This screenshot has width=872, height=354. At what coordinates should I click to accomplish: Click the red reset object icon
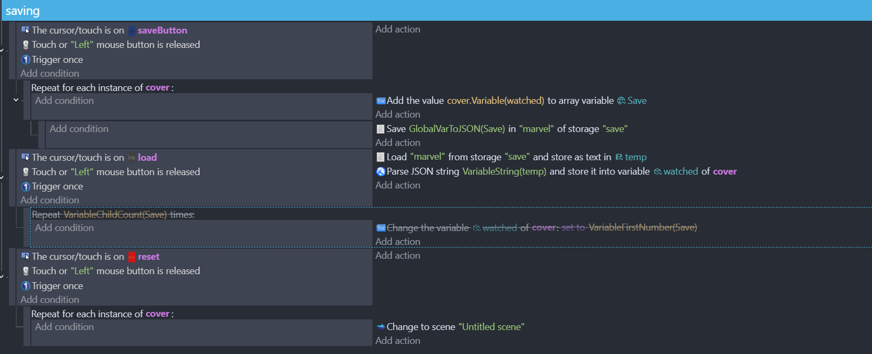132,257
